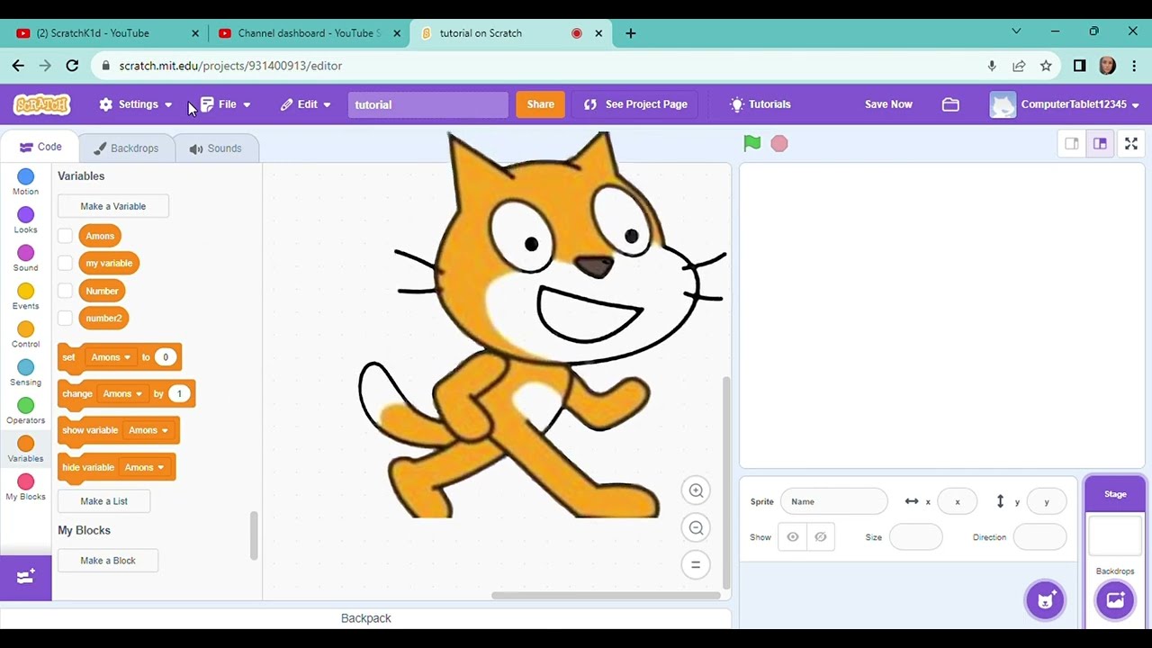Open the ComputerTablet12345 account menu
Screen dimensions: 1152x648
[1066, 104]
